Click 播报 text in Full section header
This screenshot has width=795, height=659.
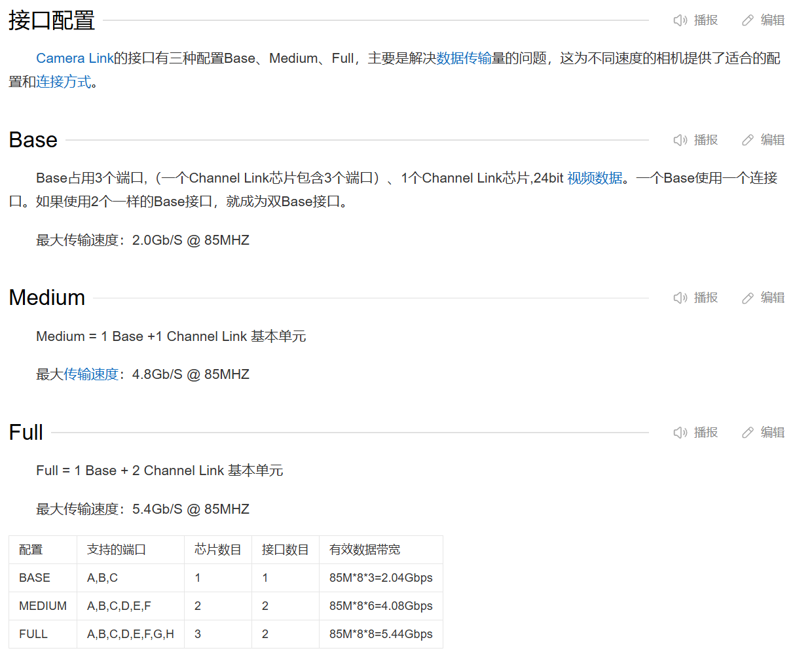706,433
